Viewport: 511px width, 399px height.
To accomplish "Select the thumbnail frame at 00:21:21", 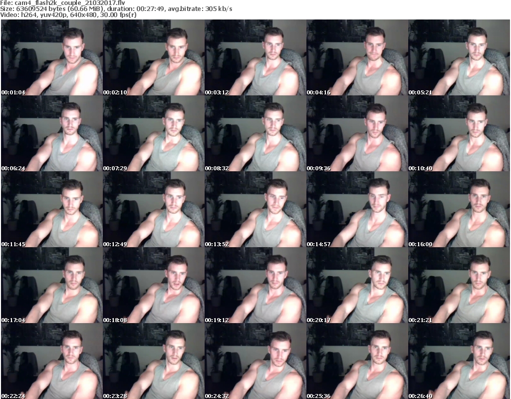I will (459, 285).
